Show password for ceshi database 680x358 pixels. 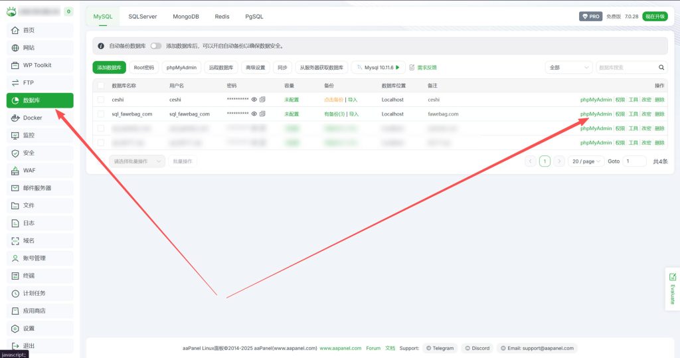[254, 100]
